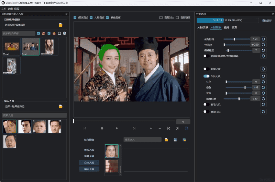Check the 面部遮罩 checkbox
The height and width of the screenshot is (182, 275).
pyautogui.click(x=177, y=17)
